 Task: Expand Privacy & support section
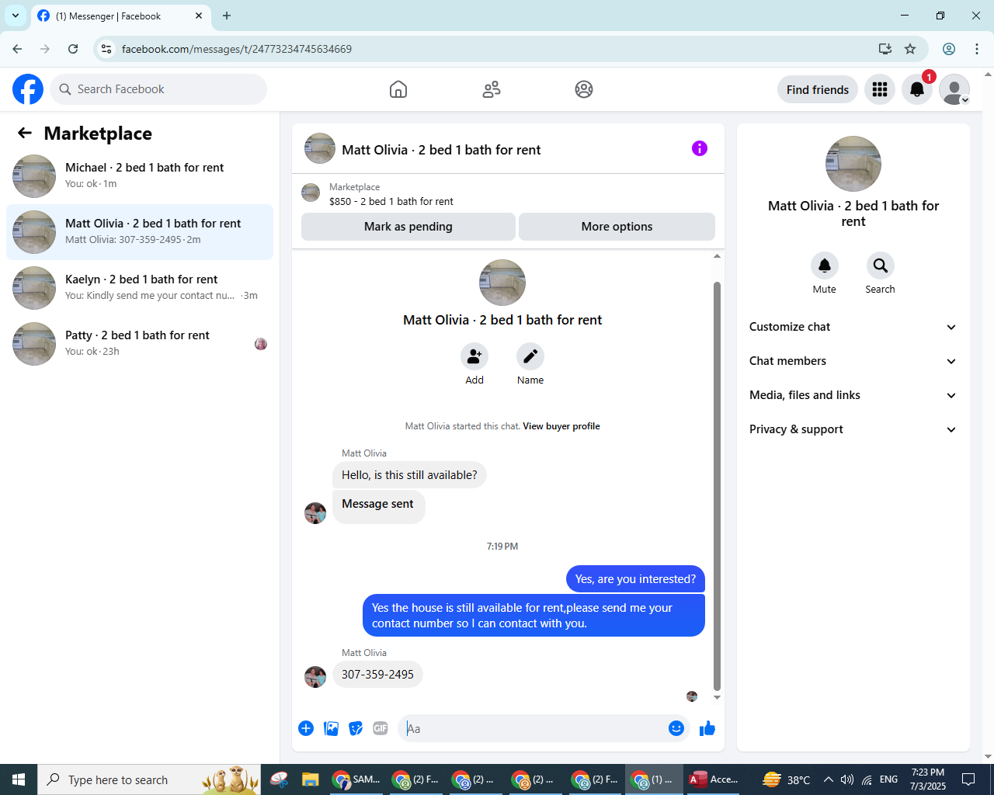[x=853, y=429]
